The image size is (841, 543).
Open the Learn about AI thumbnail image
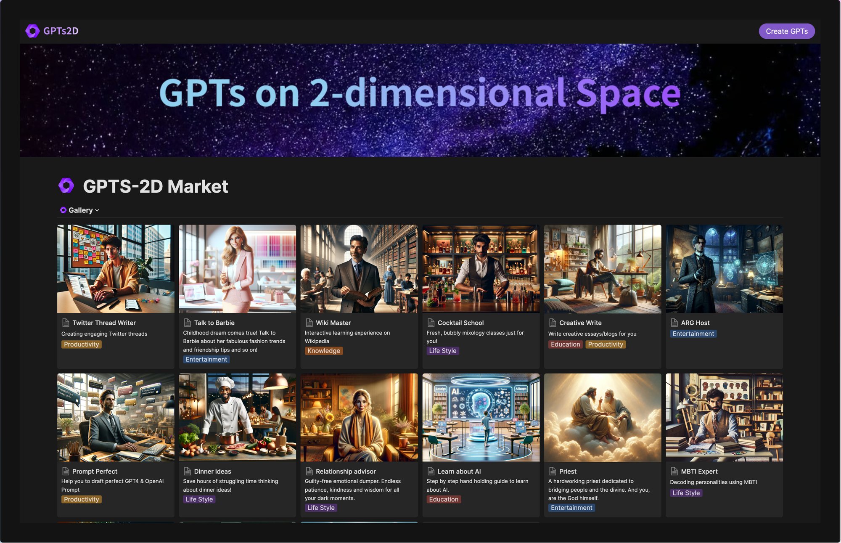(x=480, y=417)
